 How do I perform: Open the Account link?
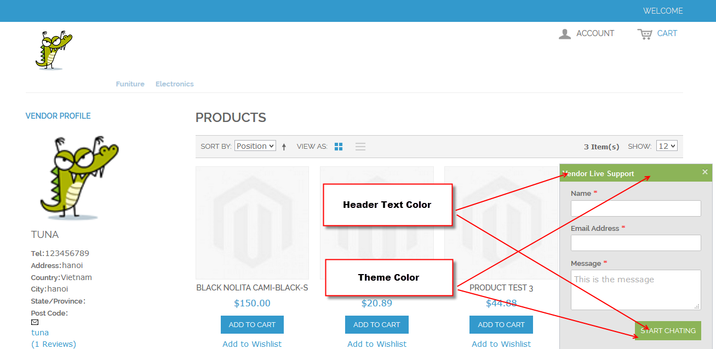pos(595,33)
